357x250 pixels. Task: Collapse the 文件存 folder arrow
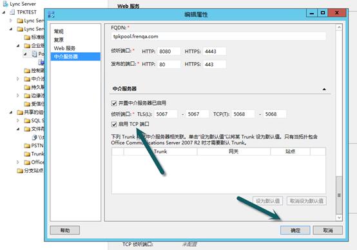click(x=18, y=129)
